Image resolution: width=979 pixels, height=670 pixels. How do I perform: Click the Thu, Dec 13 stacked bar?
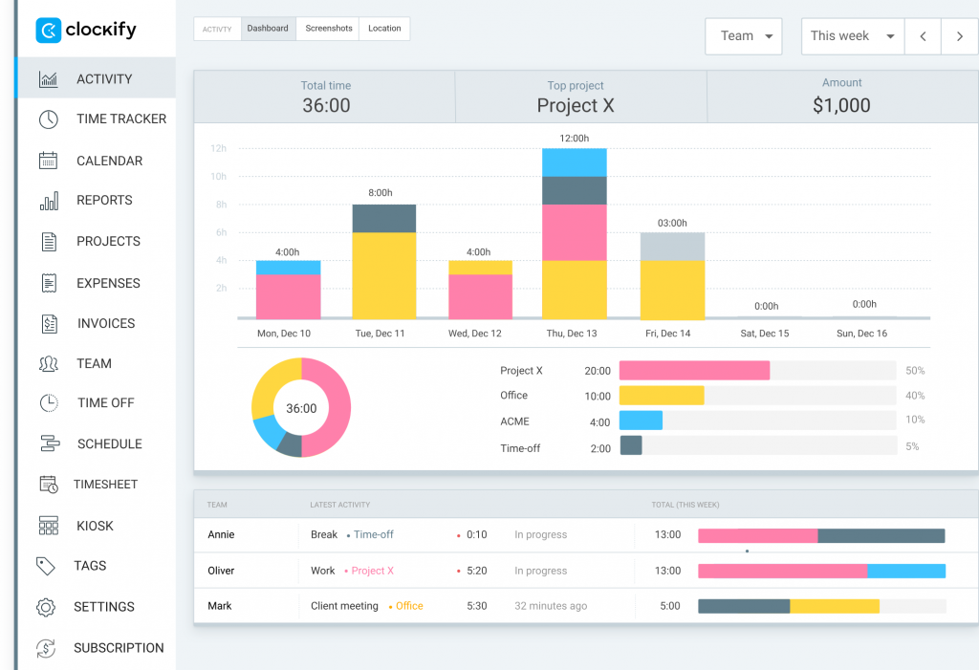(x=575, y=233)
